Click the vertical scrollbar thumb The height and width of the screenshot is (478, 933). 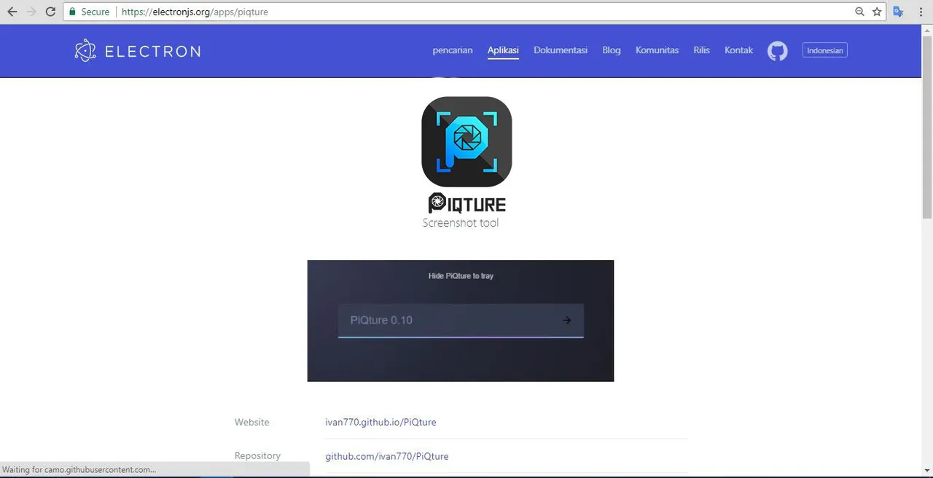[927, 126]
